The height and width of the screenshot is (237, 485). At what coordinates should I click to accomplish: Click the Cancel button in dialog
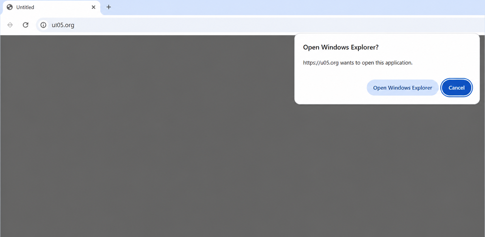coord(456,88)
